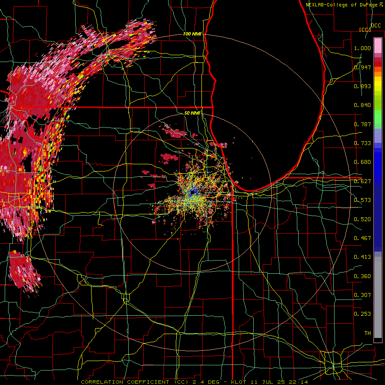Screen dimensions: 385x385
Task: Click the 0.627 legend value
Action: (x=362, y=181)
